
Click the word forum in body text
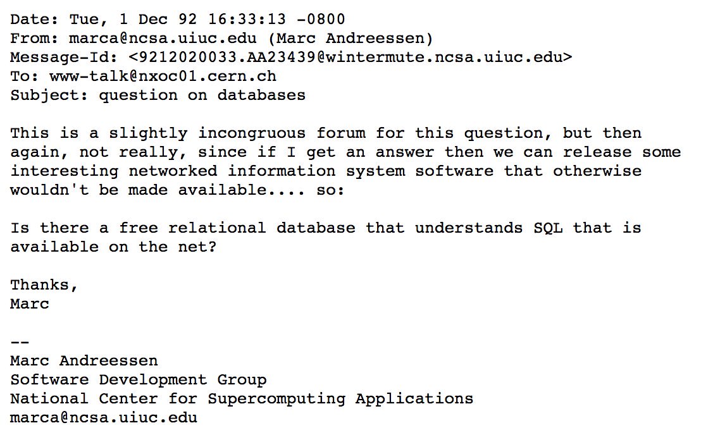tap(340, 133)
